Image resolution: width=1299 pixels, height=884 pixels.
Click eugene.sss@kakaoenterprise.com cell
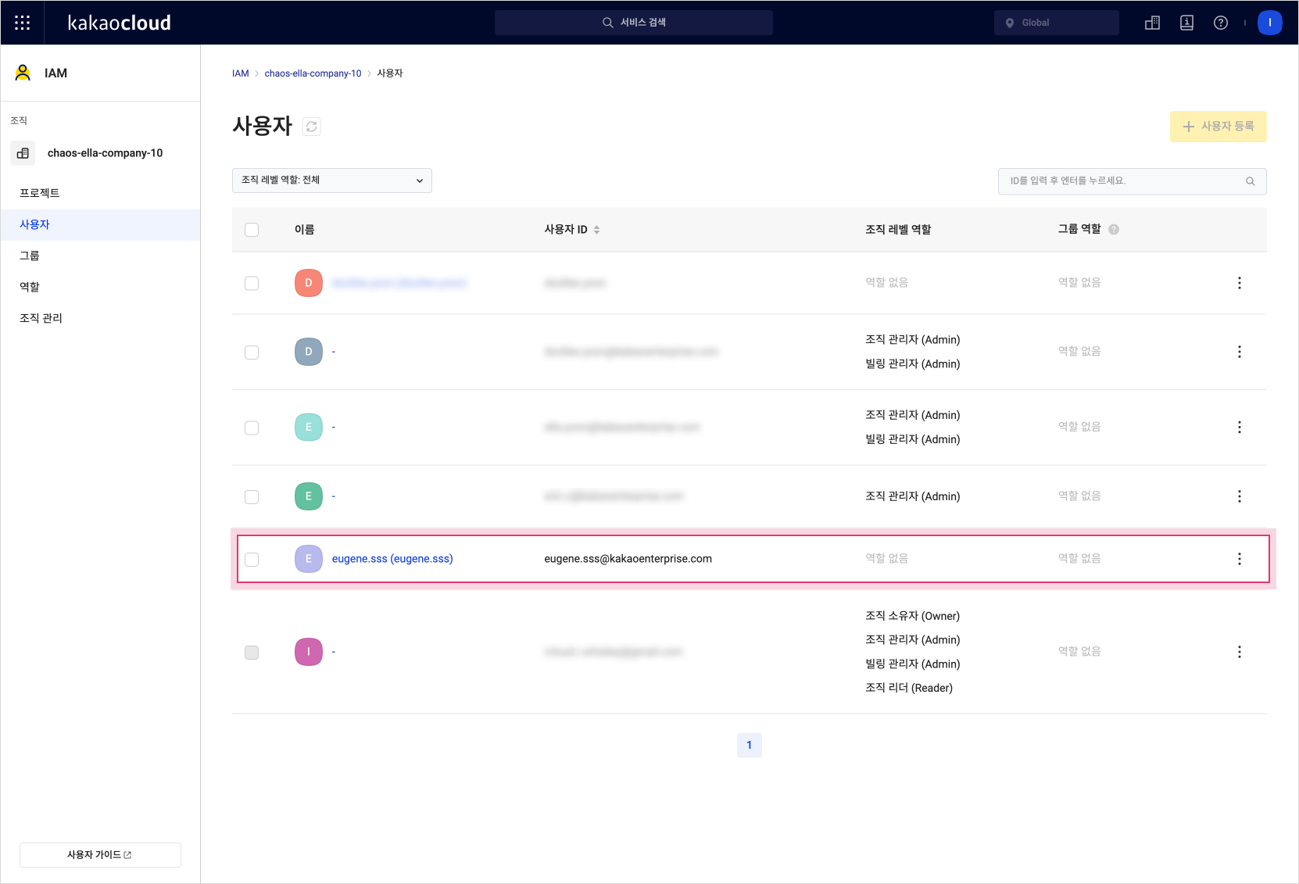[628, 559]
